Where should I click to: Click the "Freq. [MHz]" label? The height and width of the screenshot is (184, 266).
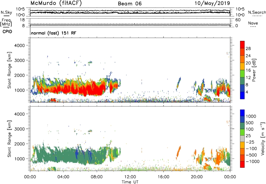tap(6, 22)
